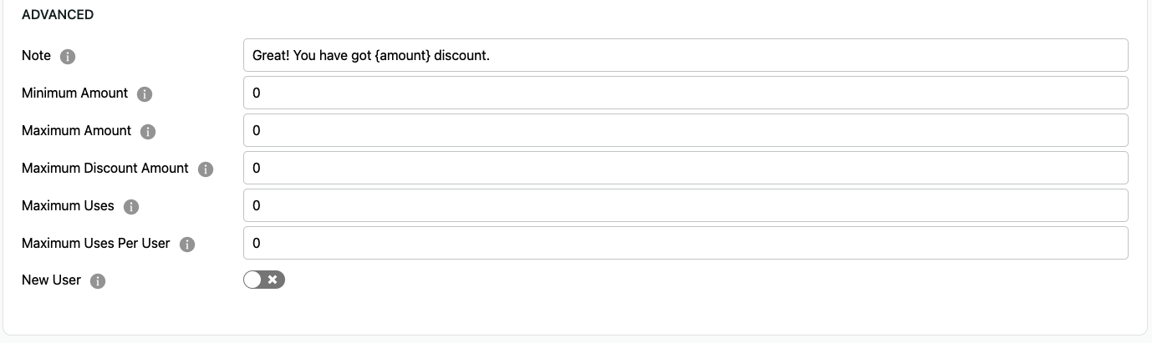Click the Minimum Amount info icon

point(145,94)
